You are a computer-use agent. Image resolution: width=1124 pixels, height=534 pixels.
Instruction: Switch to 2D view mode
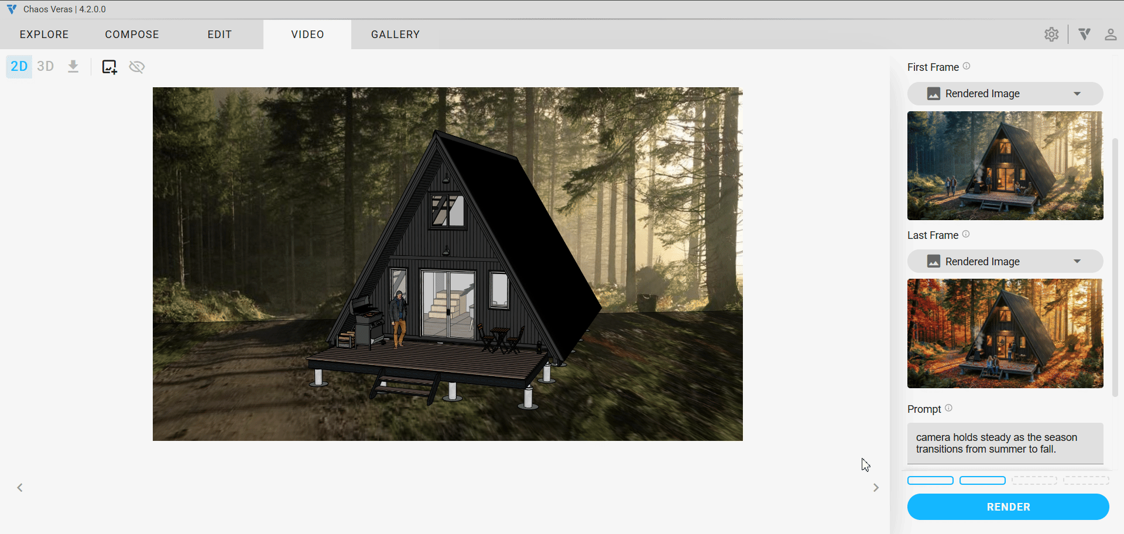[19, 66]
